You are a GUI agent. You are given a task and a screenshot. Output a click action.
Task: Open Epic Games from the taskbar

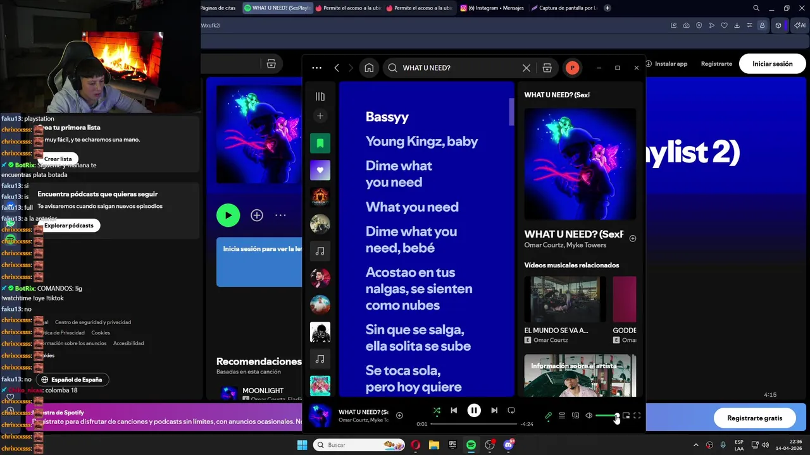[452, 445]
